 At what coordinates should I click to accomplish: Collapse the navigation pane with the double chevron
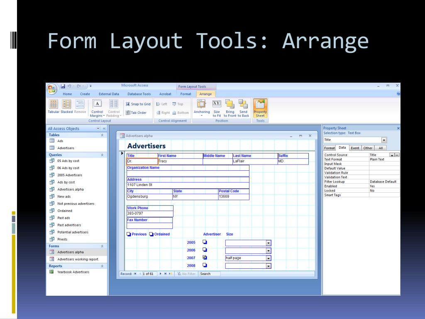tap(104, 129)
